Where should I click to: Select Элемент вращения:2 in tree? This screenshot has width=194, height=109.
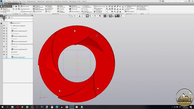[x=18, y=57]
